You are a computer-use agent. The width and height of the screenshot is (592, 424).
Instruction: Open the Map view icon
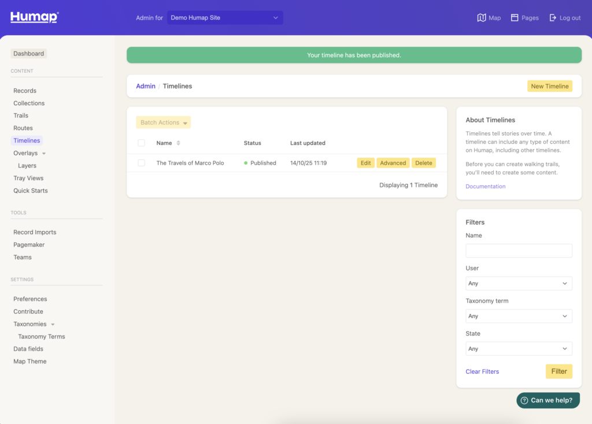[x=482, y=18]
